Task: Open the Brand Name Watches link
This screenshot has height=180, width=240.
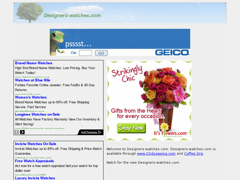Action: click(34, 63)
